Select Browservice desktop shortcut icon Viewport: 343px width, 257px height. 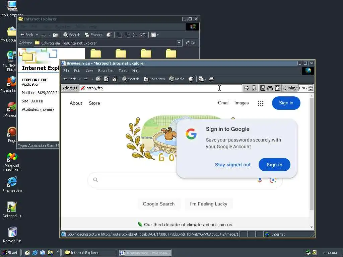[12, 184]
